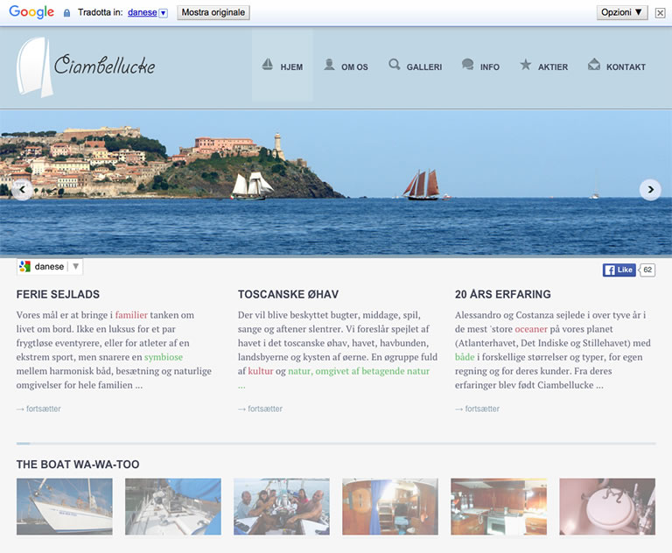Click the red 'oceaner' link
672x553 pixels.
point(531,329)
